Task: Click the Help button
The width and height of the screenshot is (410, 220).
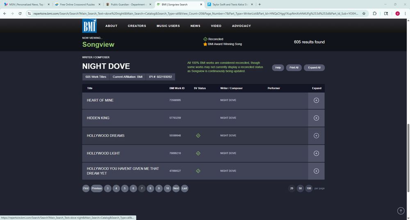Action: click(278, 67)
